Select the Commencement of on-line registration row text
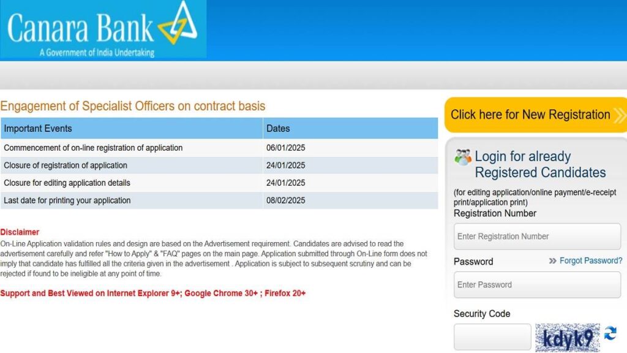 (93, 148)
